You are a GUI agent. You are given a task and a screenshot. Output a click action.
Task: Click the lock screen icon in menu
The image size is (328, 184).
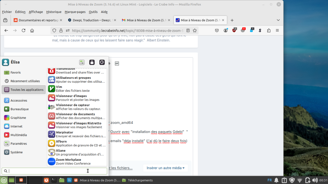pyautogui.click(x=92, y=62)
